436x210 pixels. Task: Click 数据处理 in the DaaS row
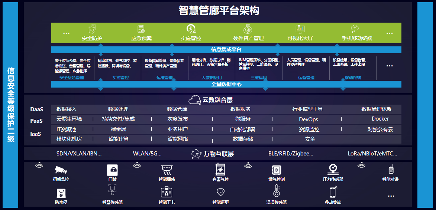(118, 109)
